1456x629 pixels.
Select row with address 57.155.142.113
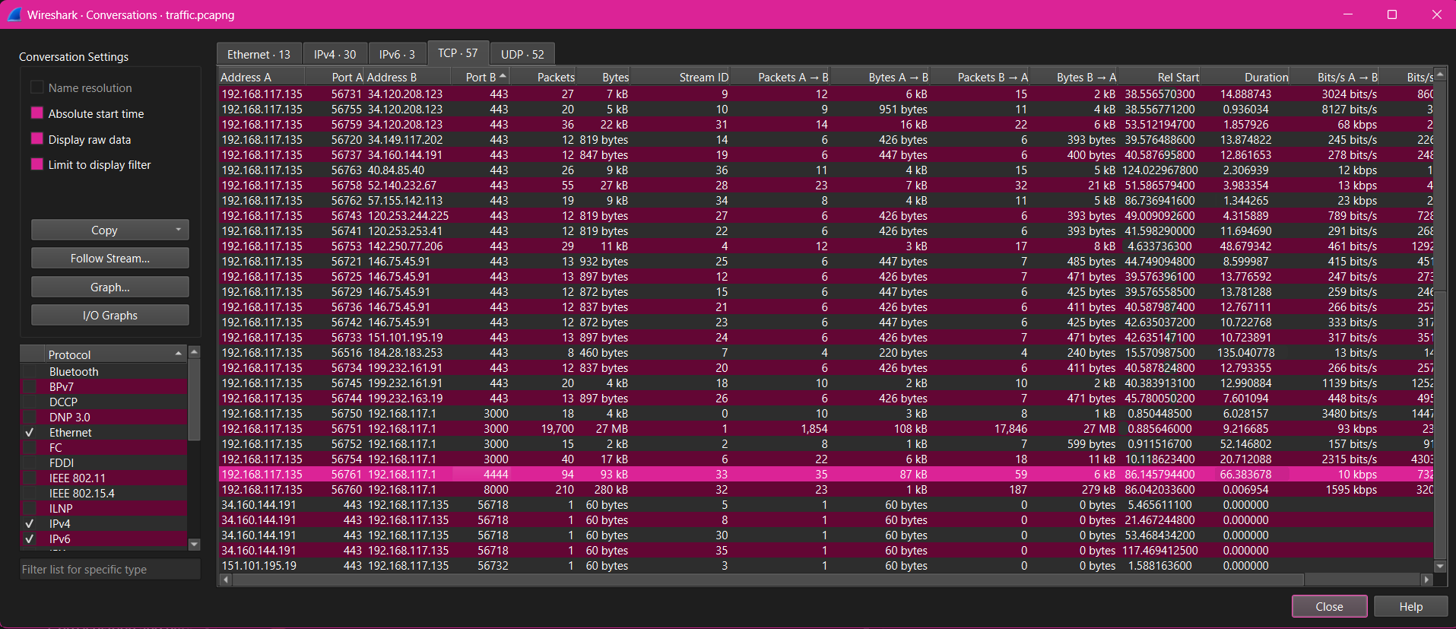pyautogui.click(x=826, y=200)
